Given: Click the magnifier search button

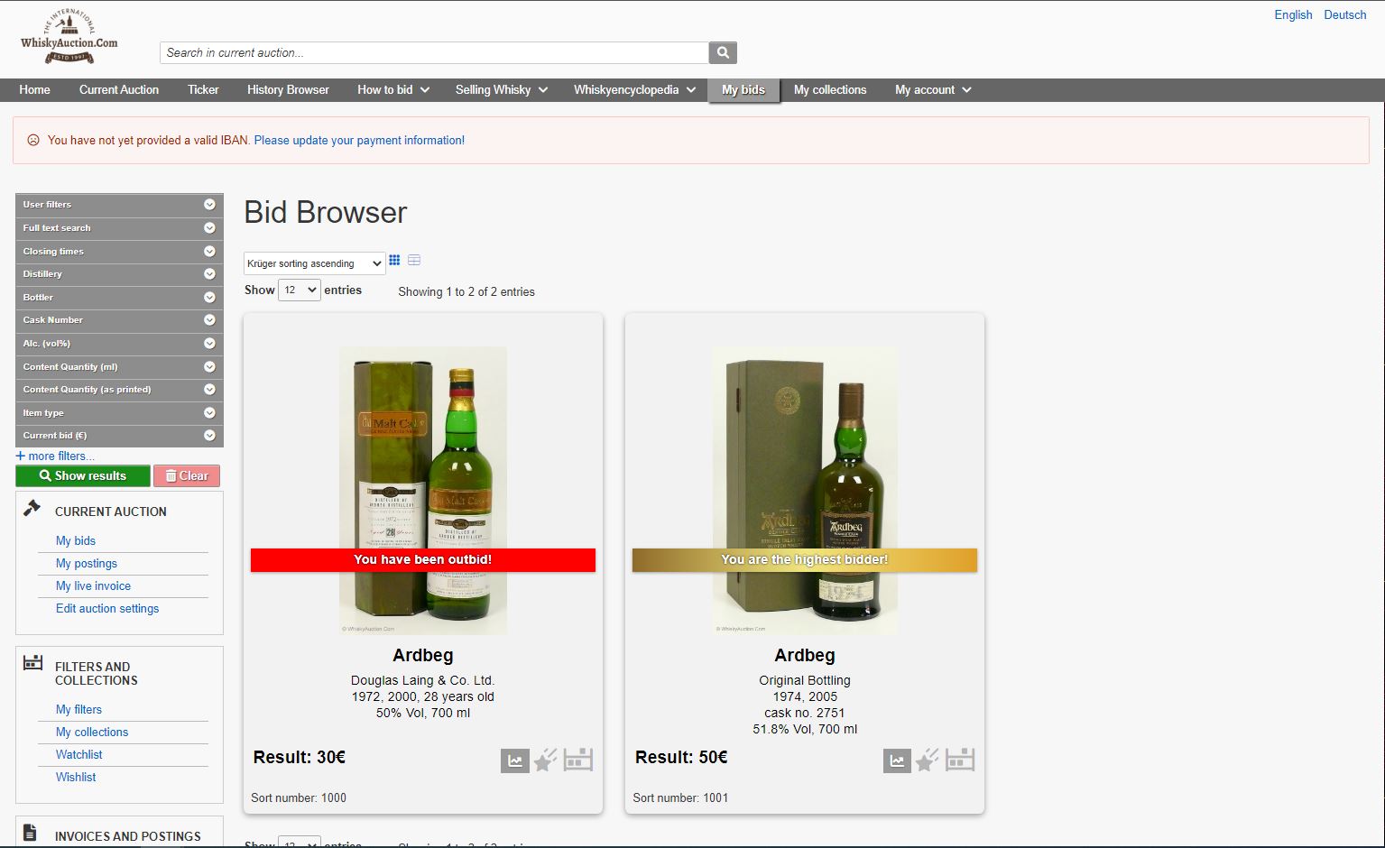Looking at the screenshot, I should (x=723, y=53).
